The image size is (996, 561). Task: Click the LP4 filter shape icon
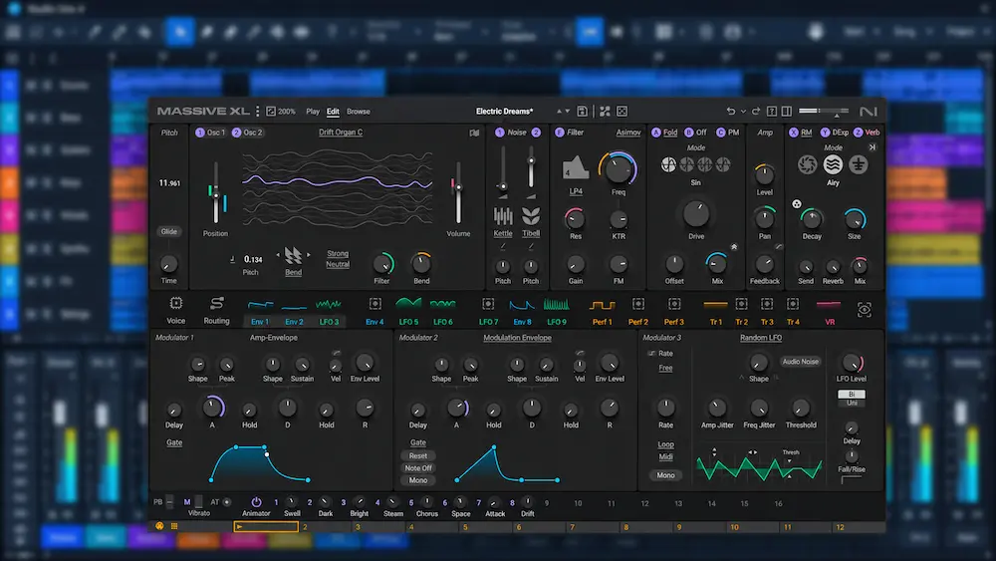tap(575, 167)
